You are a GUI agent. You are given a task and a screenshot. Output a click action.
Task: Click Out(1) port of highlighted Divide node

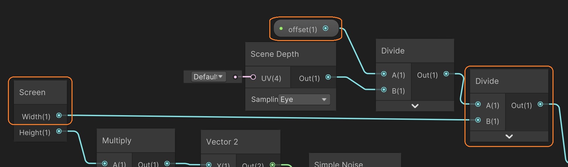(x=540, y=104)
